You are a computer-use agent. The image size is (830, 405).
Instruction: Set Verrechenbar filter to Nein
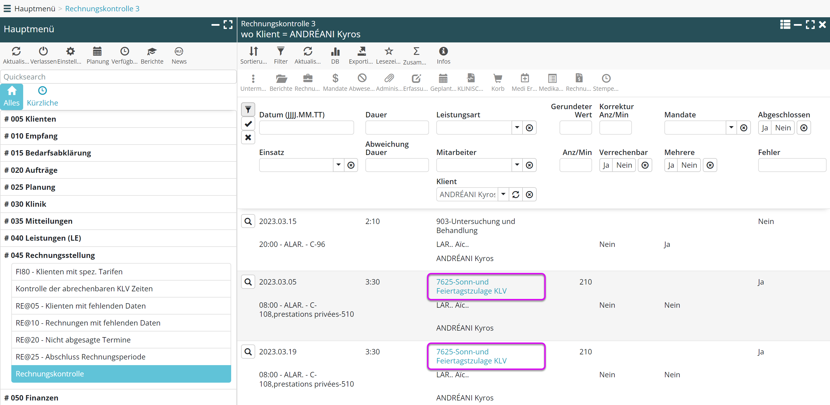[x=623, y=165]
